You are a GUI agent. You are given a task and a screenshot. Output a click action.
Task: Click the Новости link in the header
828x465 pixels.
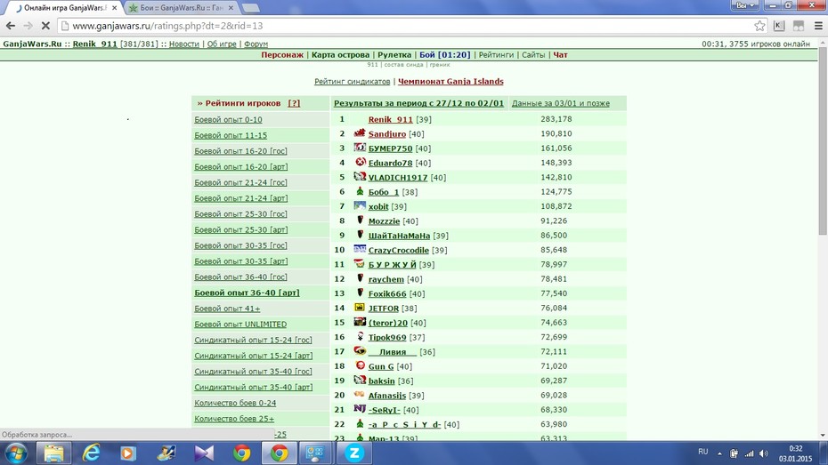(x=183, y=44)
